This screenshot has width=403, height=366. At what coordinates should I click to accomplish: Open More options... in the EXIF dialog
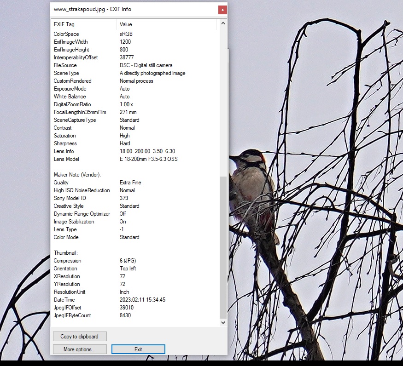coord(80,349)
